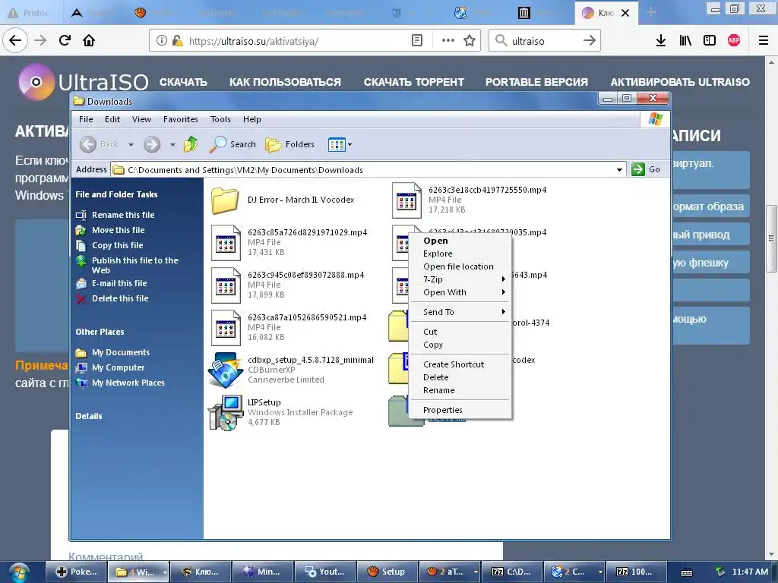The image size is (778, 583).
Task: Bookmark page with star icon
Action: click(x=470, y=41)
